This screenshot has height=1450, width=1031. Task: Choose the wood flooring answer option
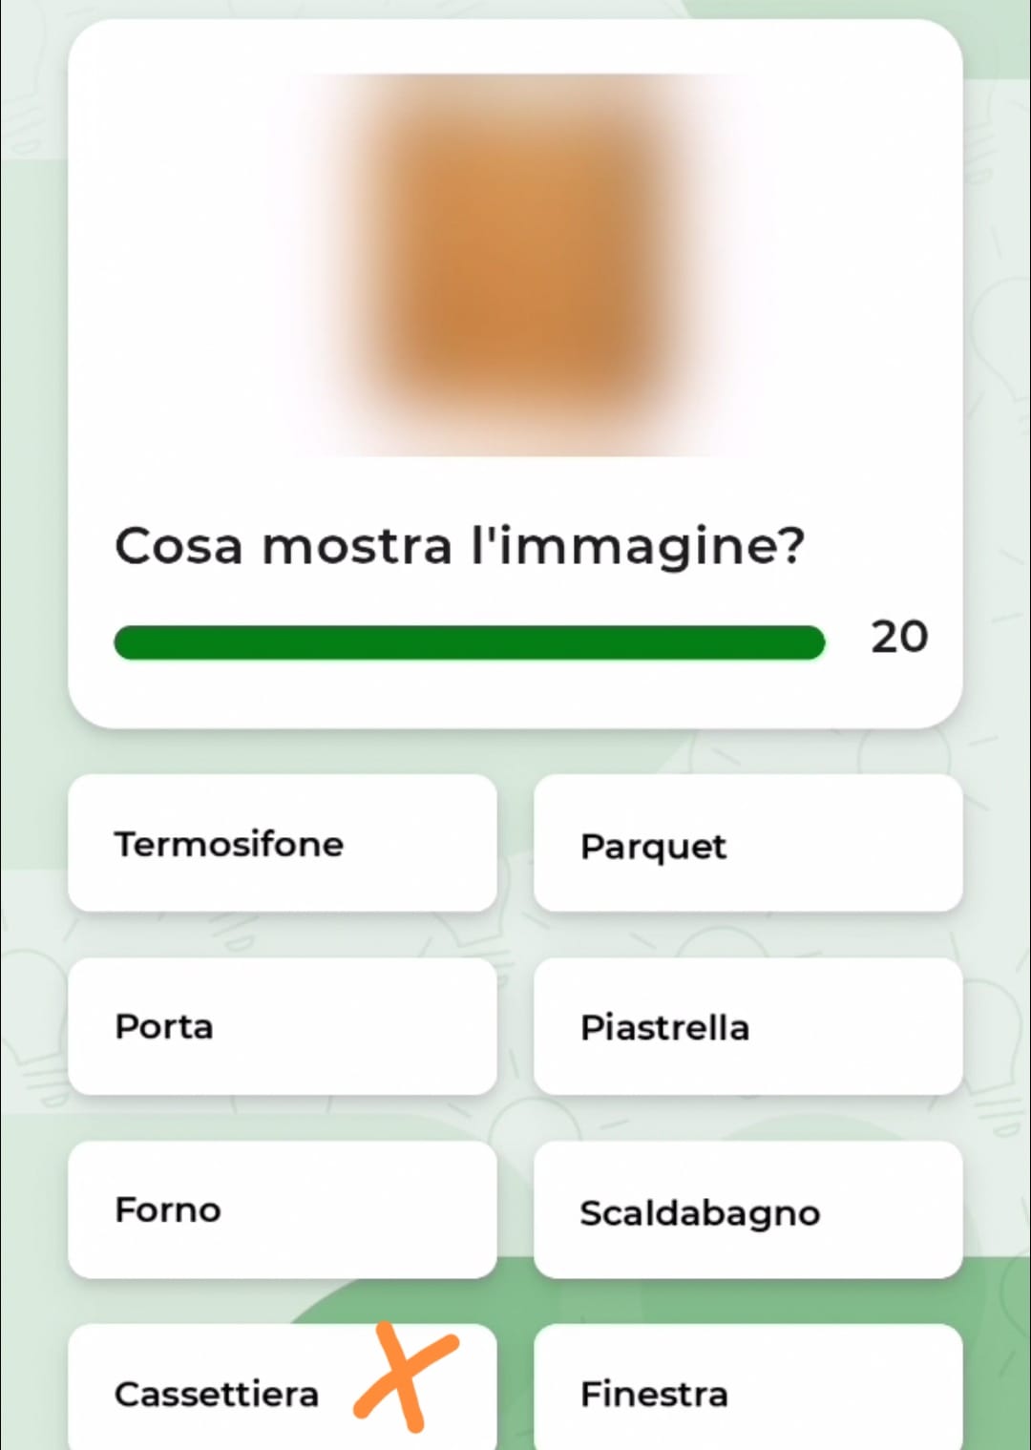tap(747, 845)
